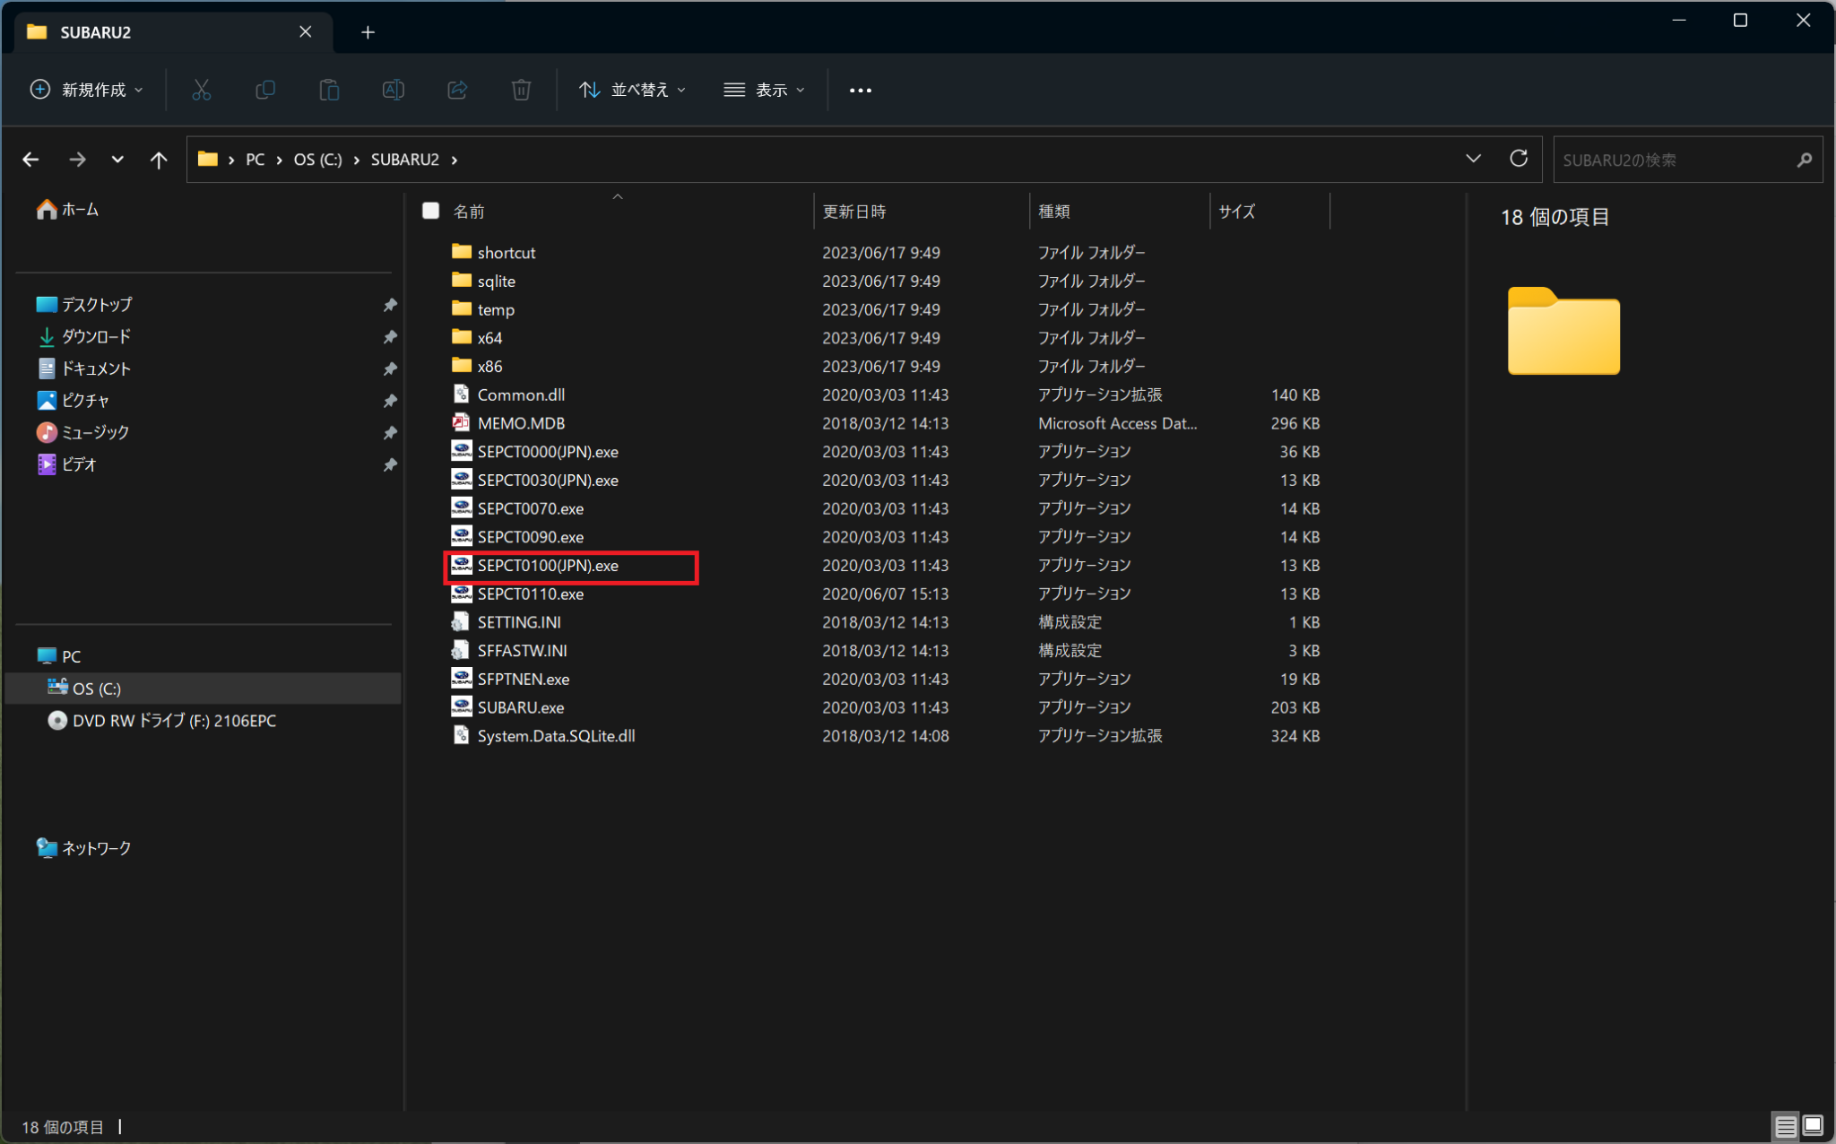
Task: Go up one folder level
Action: 159,160
